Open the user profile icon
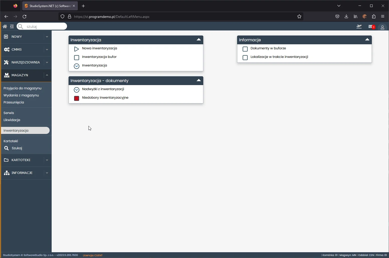Screen dimensions: 389x258 (x=382, y=27)
